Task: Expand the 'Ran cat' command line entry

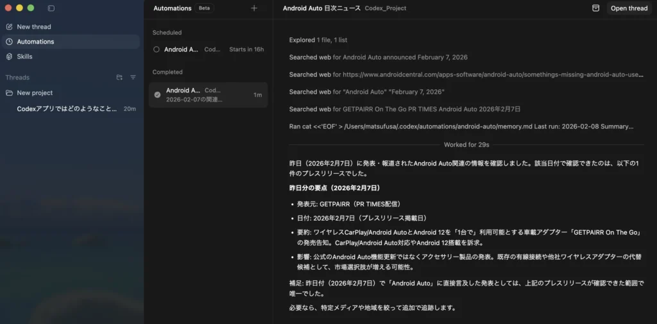Action: (462, 126)
